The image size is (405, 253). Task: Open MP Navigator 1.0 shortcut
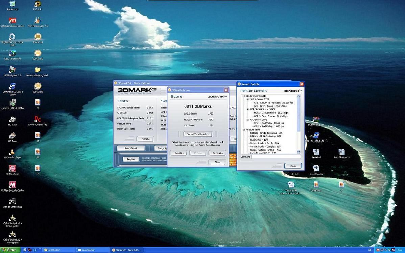[13, 72]
